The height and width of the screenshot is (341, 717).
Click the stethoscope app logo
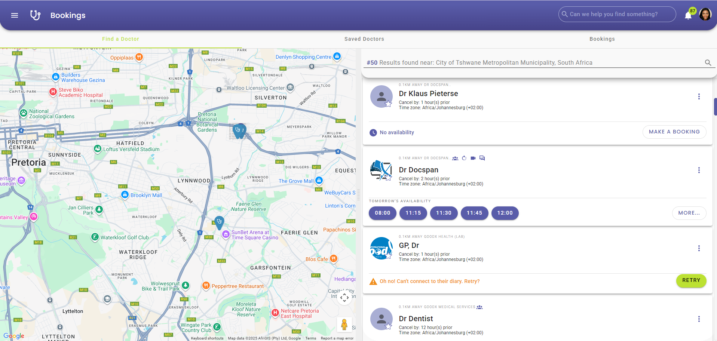(35, 15)
